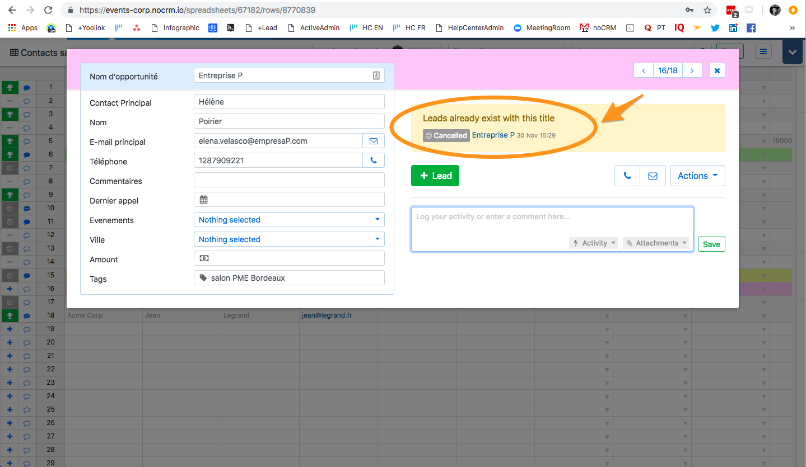The width and height of the screenshot is (806, 467).
Task: Click the call button left of Actions
Action: 627,176
